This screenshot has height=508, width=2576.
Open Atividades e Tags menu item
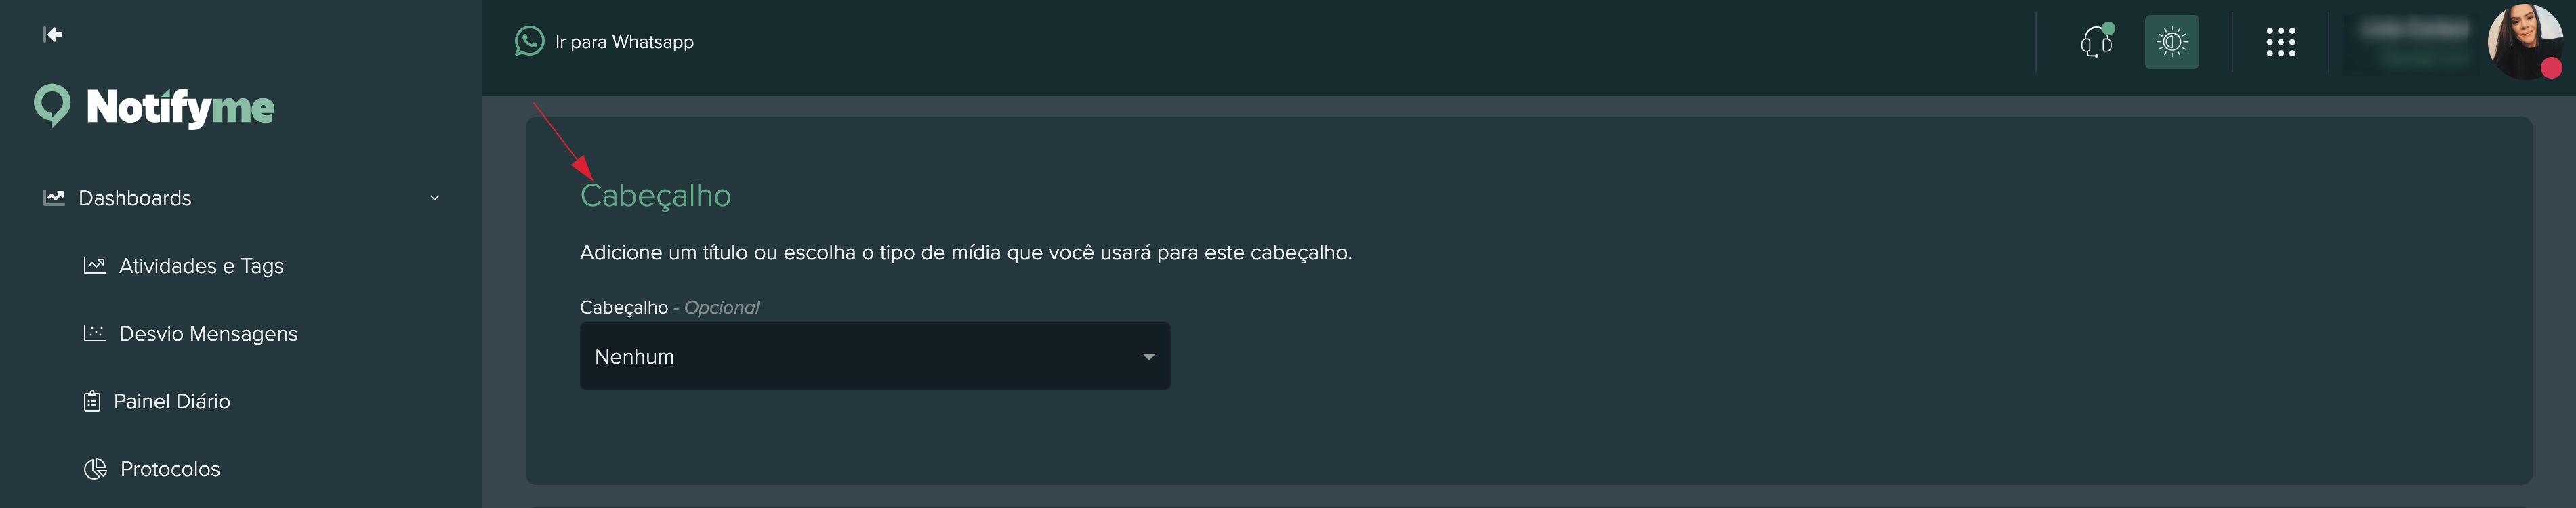click(201, 266)
